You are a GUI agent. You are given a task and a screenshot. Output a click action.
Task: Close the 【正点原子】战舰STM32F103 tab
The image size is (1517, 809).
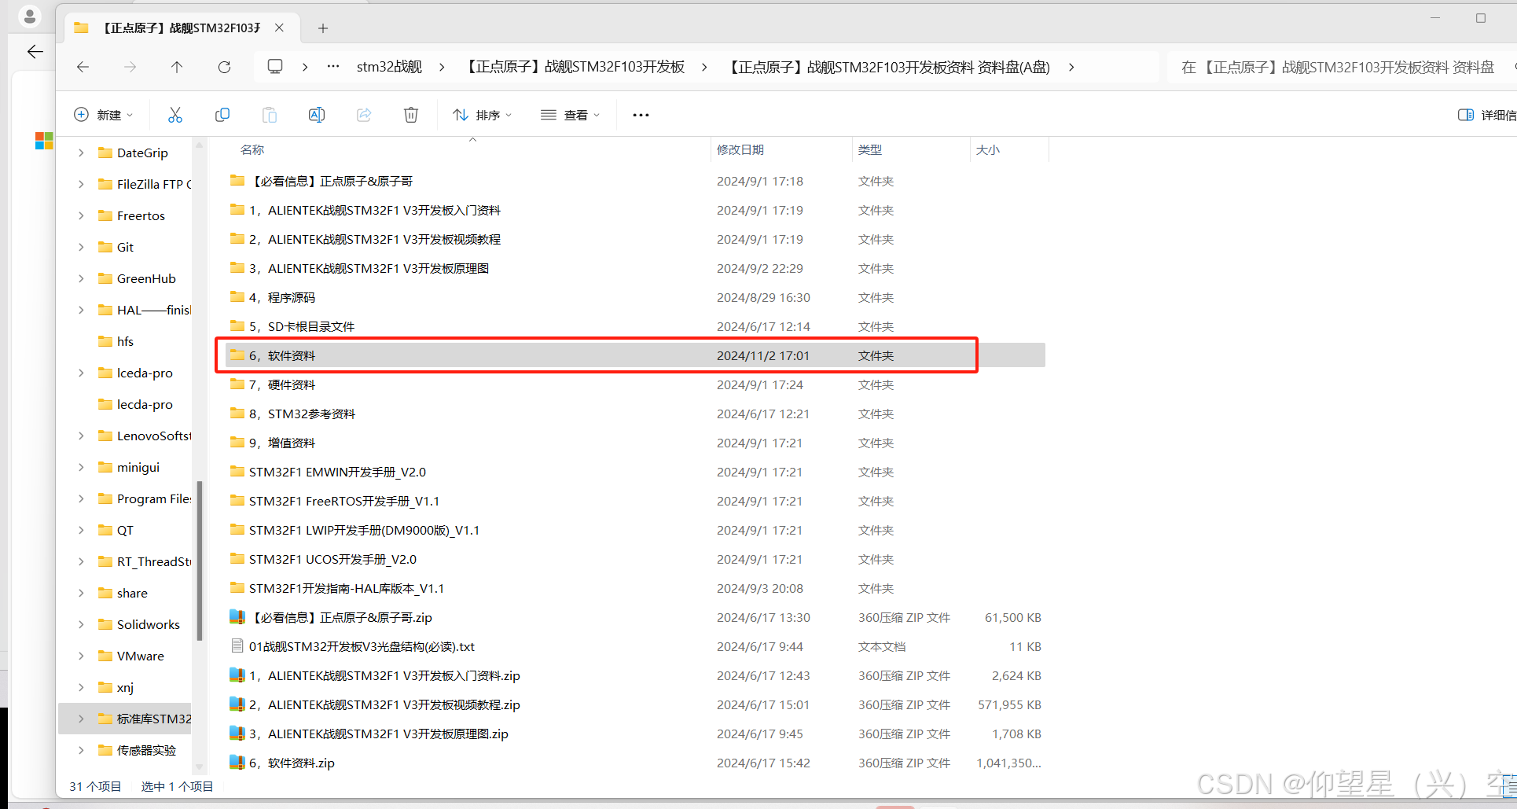pos(279,28)
